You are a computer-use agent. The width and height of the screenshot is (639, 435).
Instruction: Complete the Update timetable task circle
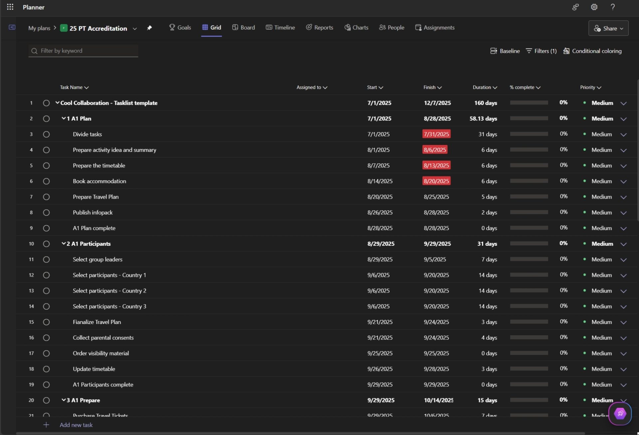(46, 369)
